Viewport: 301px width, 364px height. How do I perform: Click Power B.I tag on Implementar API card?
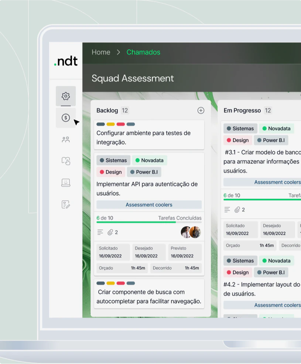point(144,172)
